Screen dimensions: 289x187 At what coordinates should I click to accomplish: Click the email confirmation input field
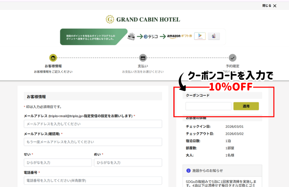click(93, 142)
